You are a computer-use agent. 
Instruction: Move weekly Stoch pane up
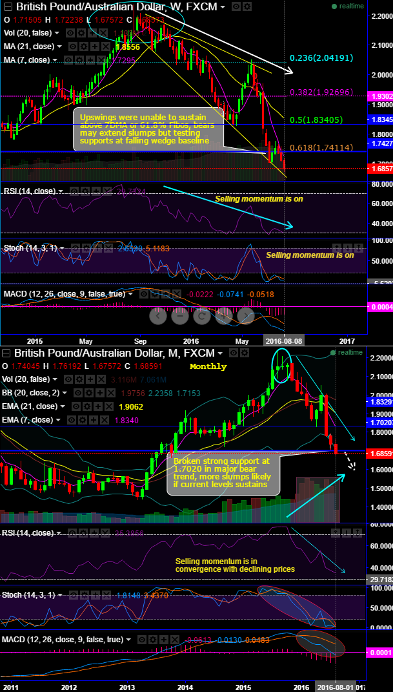click(x=337, y=248)
